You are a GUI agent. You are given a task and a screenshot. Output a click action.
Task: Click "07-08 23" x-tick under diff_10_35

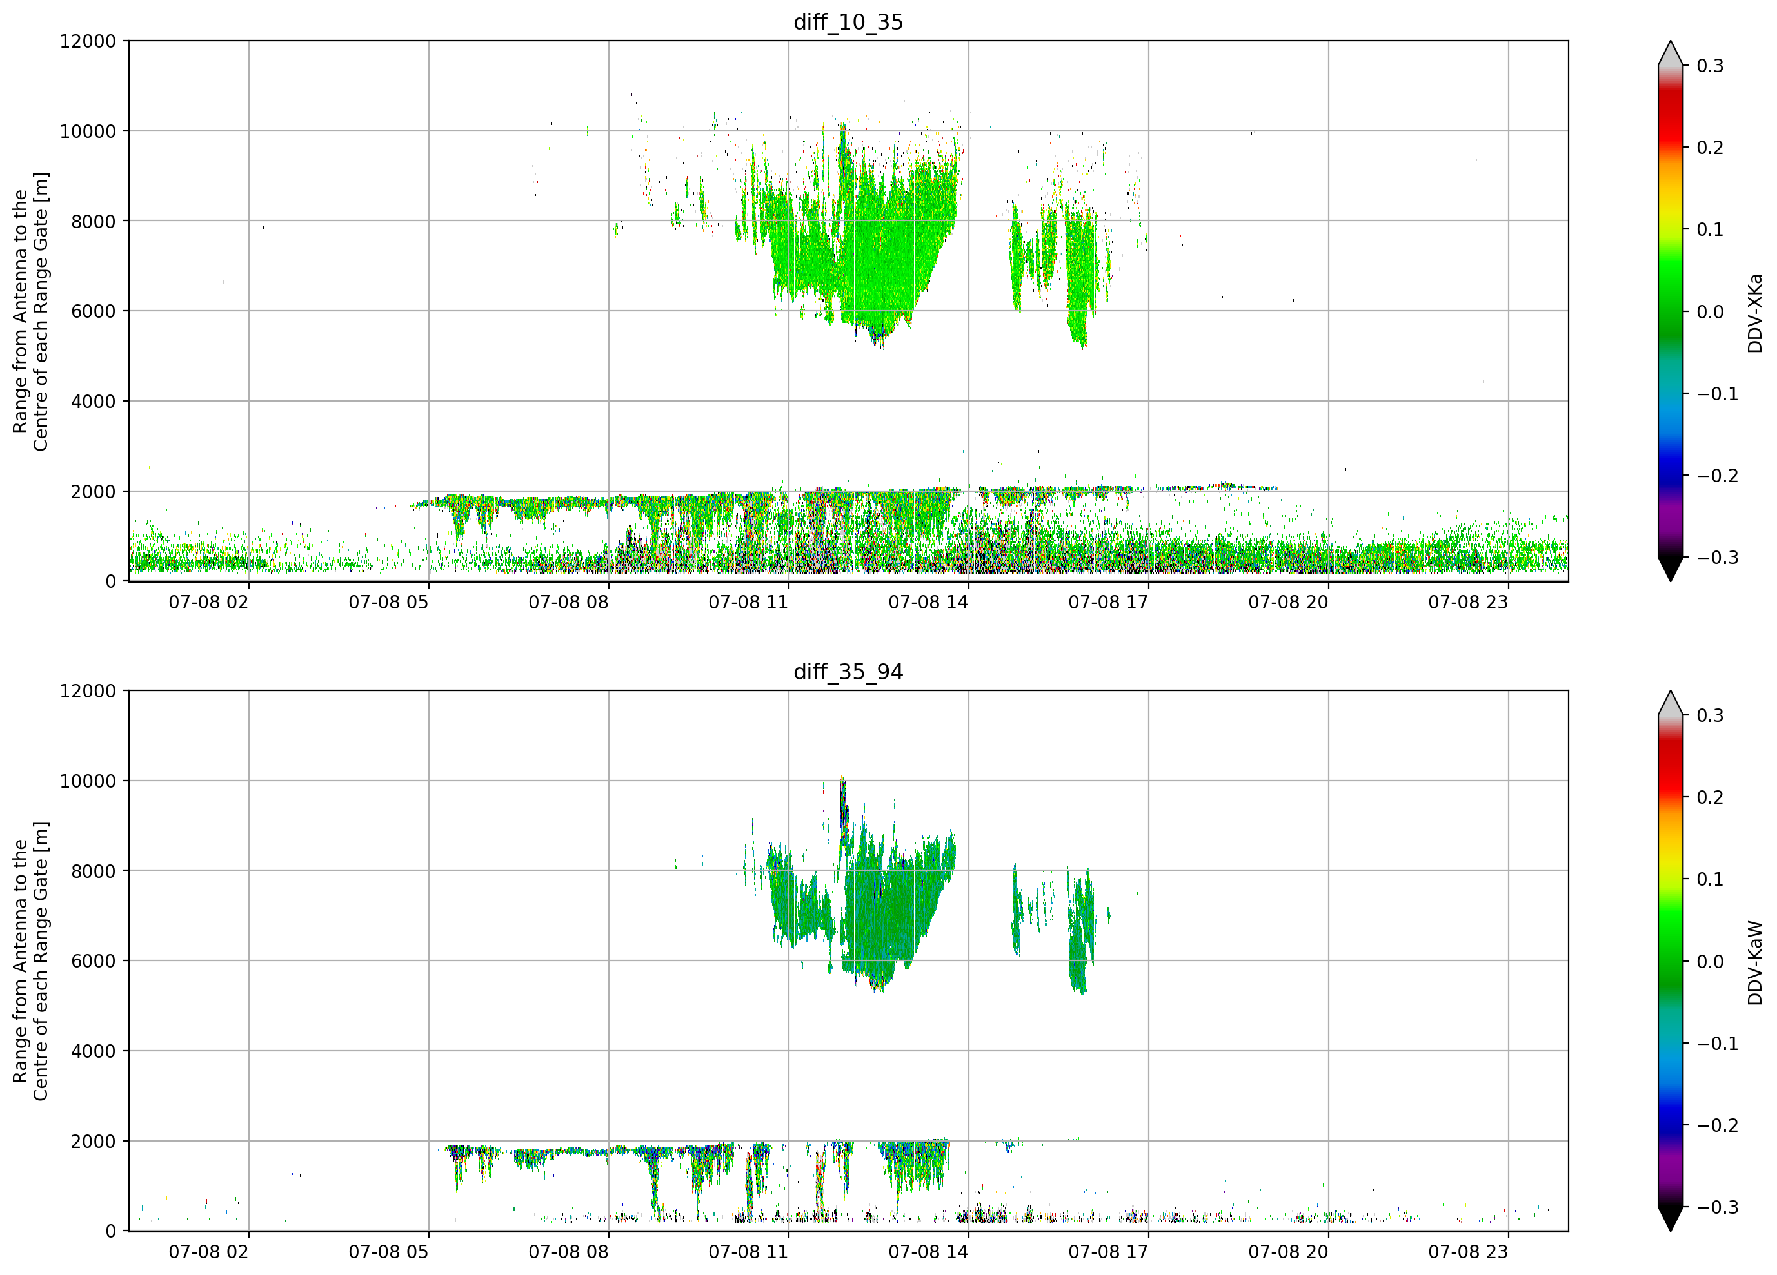1468,602
